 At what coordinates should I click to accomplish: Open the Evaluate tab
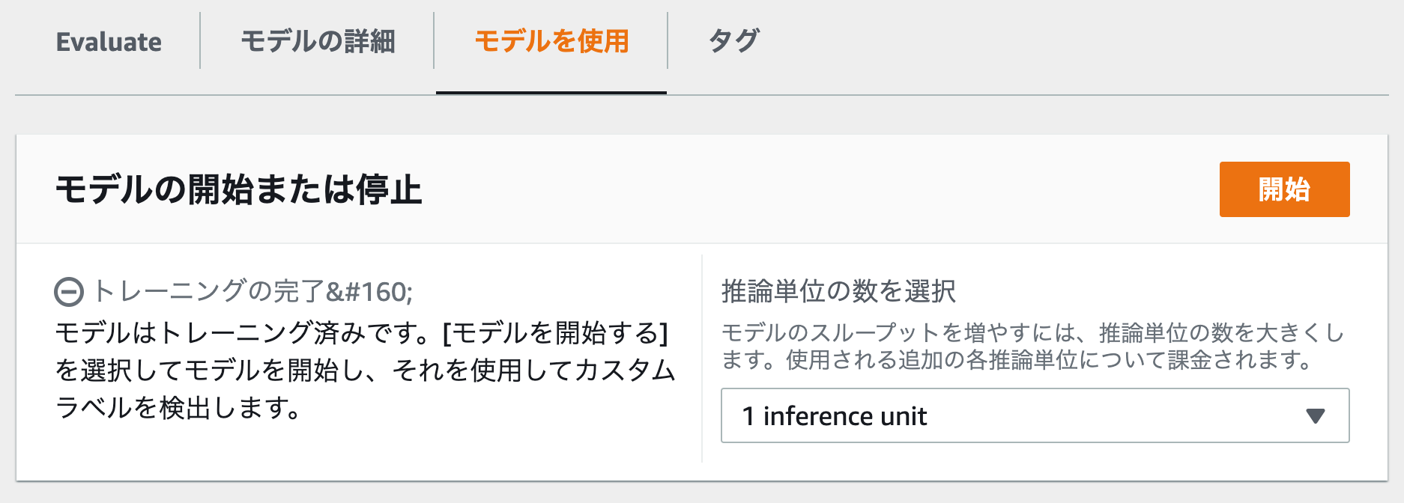coord(109,42)
